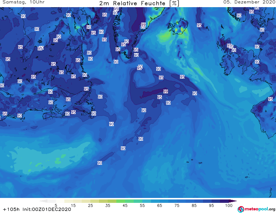This screenshot has width=276, height=213.
Task: Click the '95' contour label over the Iberian Peninsula
Action: click(x=270, y=99)
